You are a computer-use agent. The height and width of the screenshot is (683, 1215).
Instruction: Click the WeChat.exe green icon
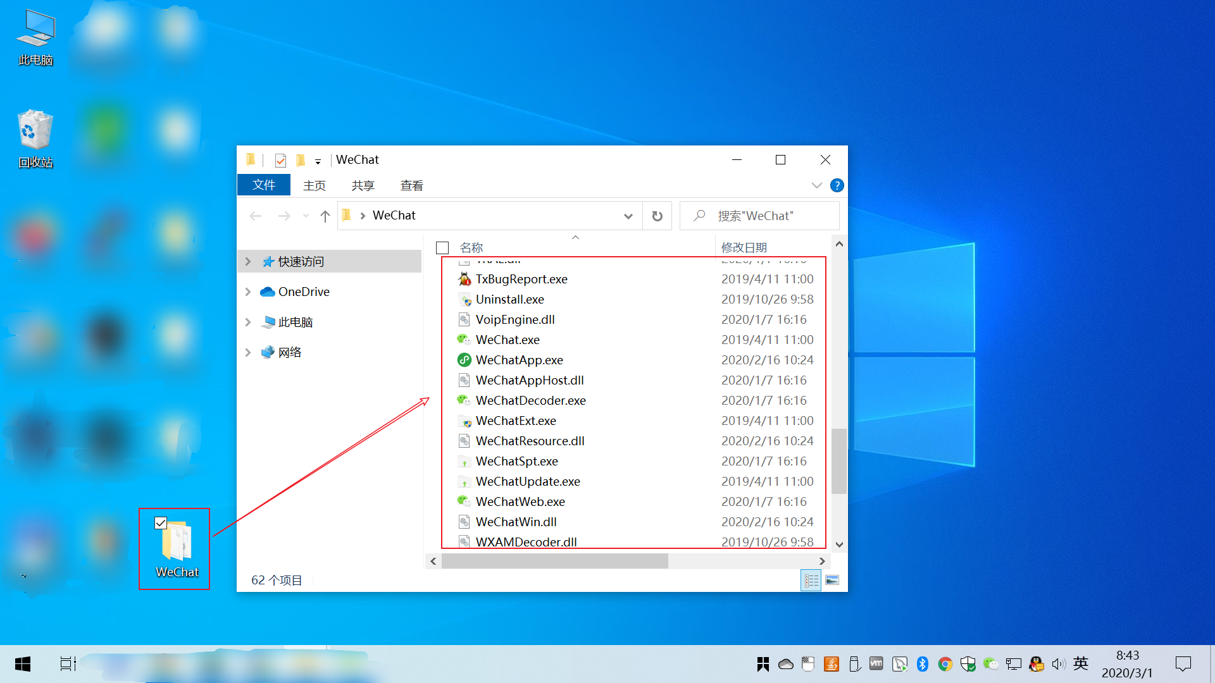[x=464, y=340]
